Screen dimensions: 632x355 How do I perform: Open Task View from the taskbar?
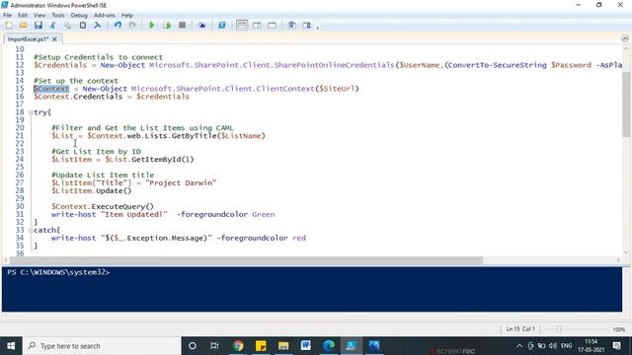214,346
